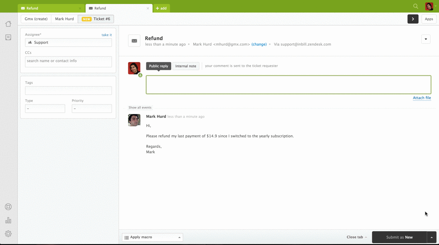Screen dimensions: 439x245
Task: Focus the CCs search field
Action: tap(68, 61)
